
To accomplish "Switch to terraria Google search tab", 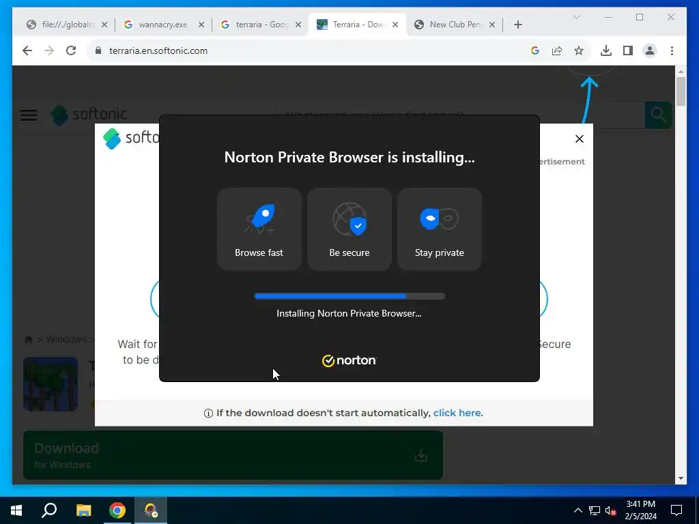I will click(x=261, y=25).
